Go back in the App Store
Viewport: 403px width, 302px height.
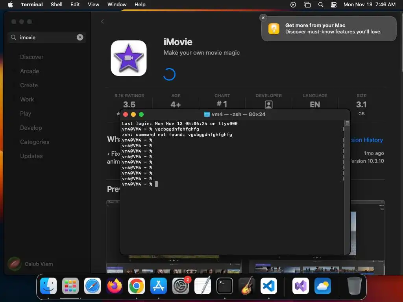coord(102,22)
